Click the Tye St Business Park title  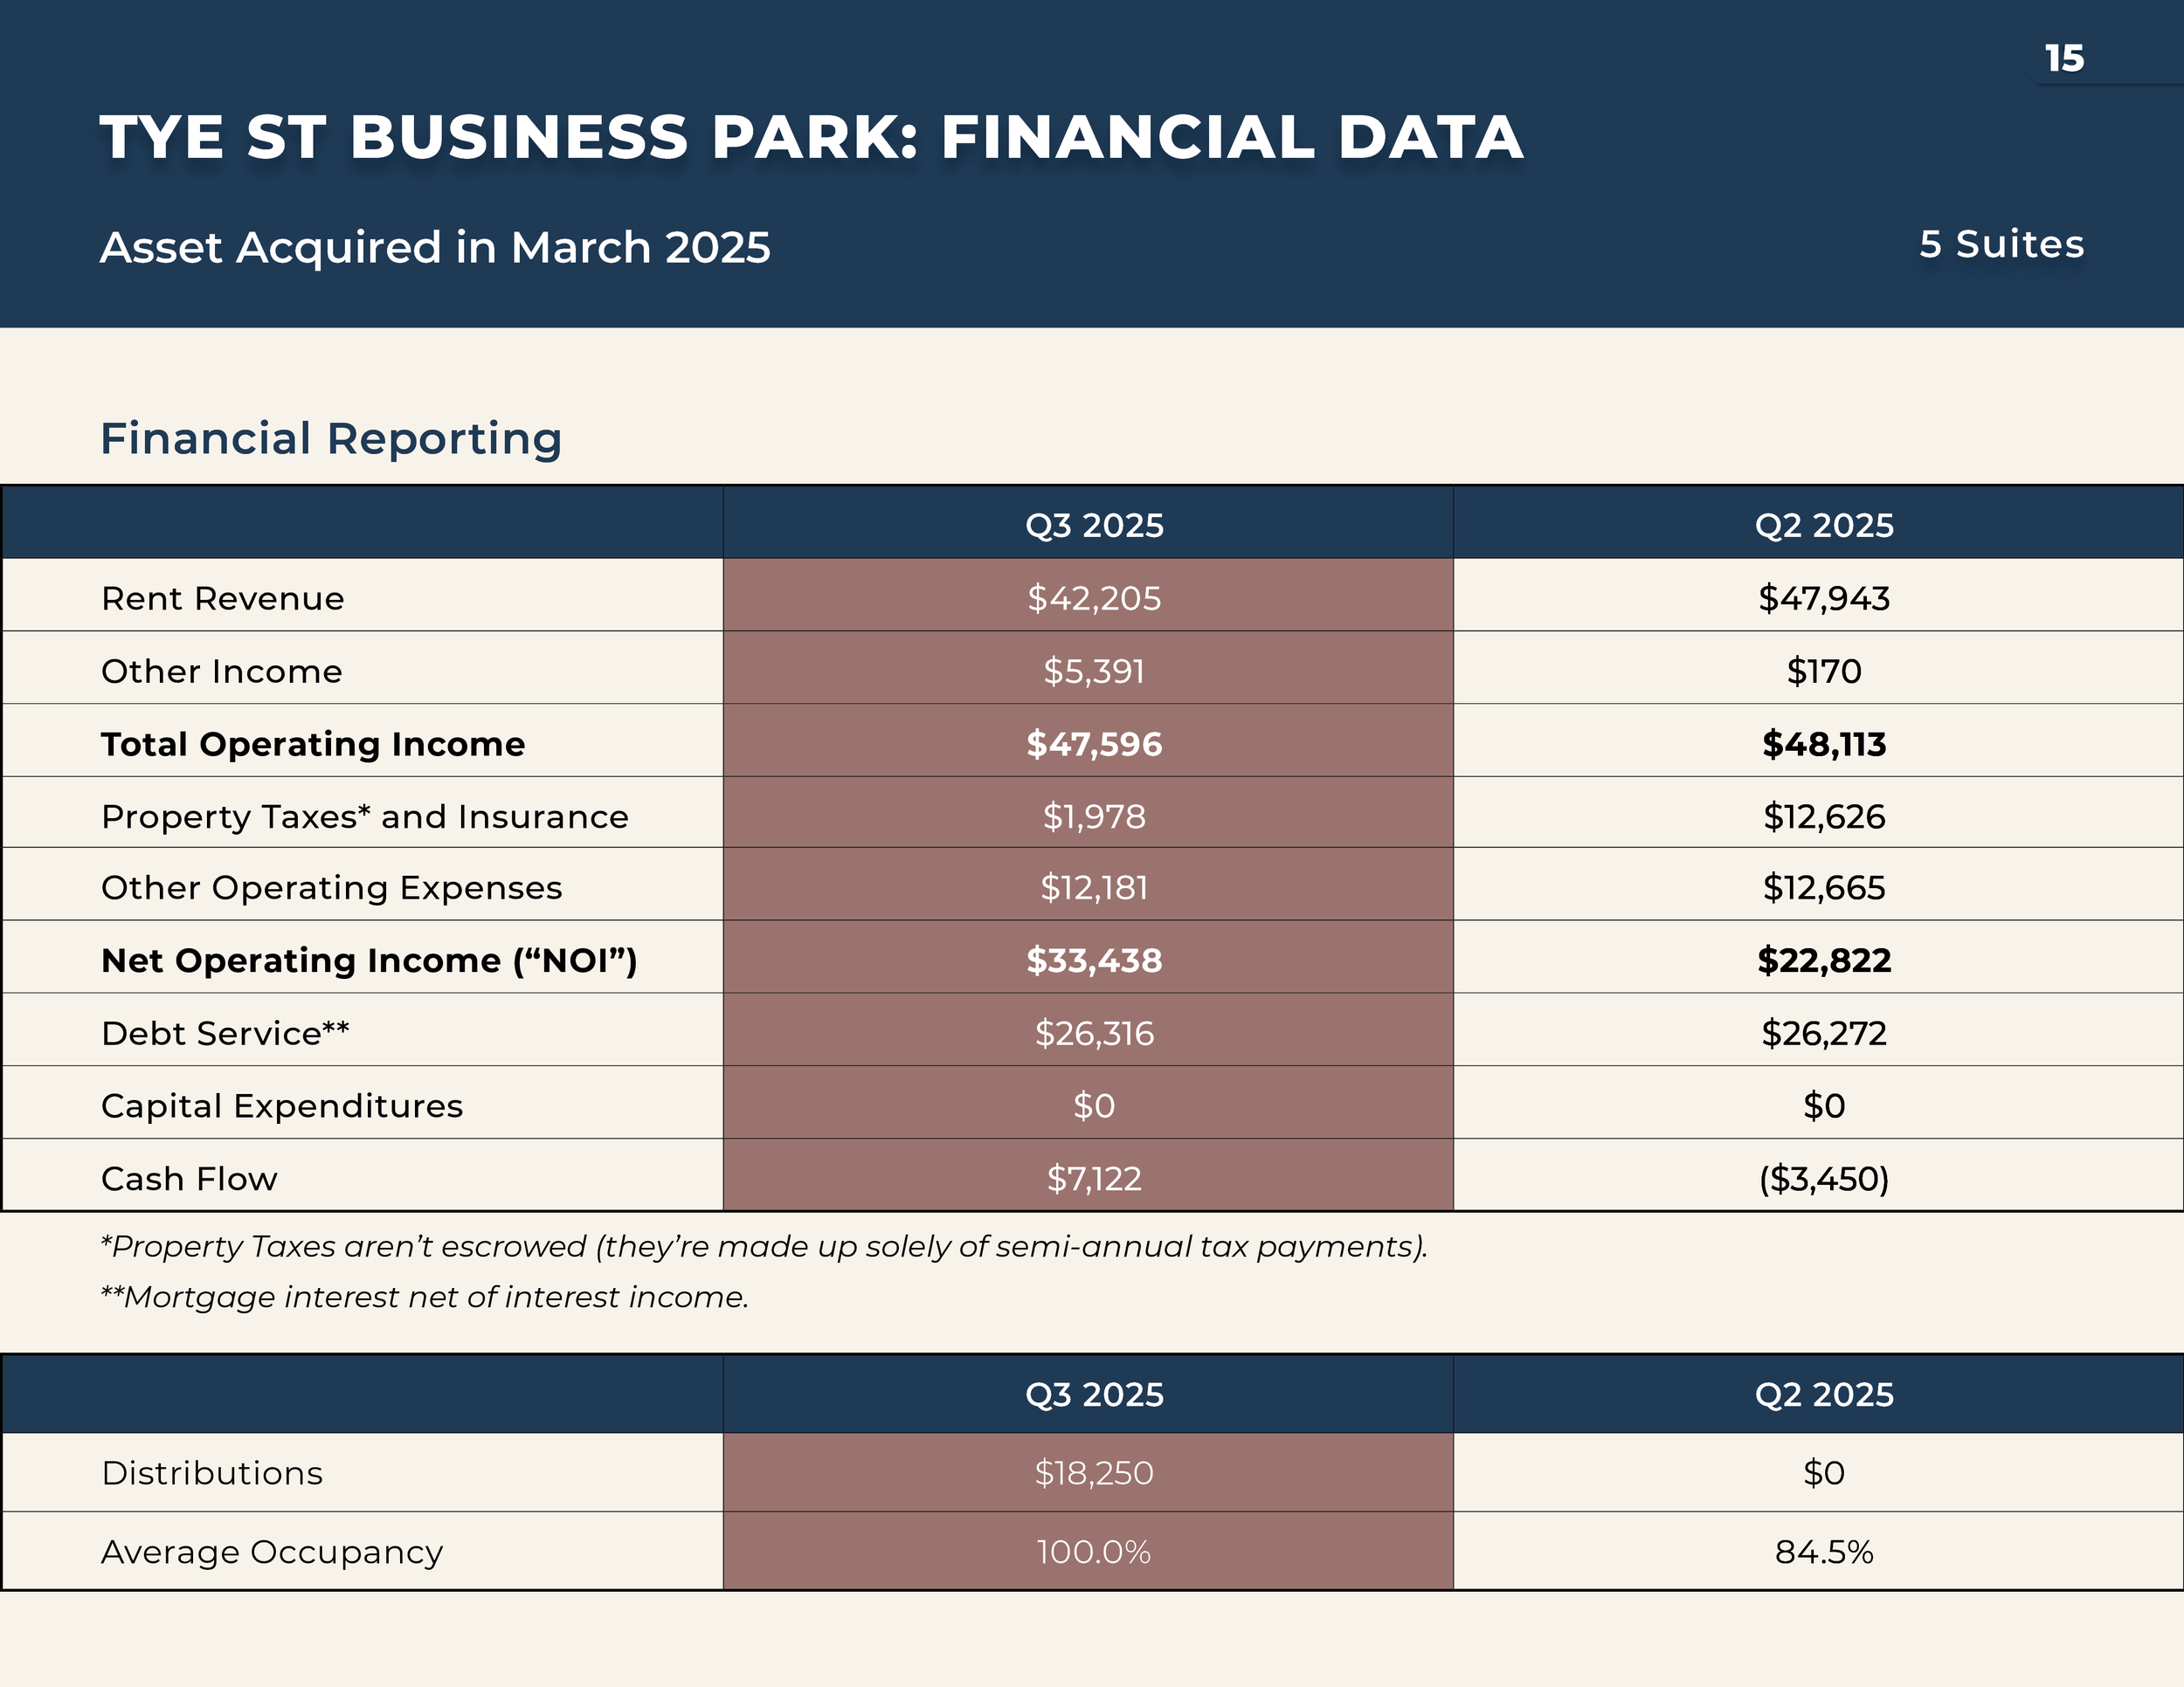811,137
